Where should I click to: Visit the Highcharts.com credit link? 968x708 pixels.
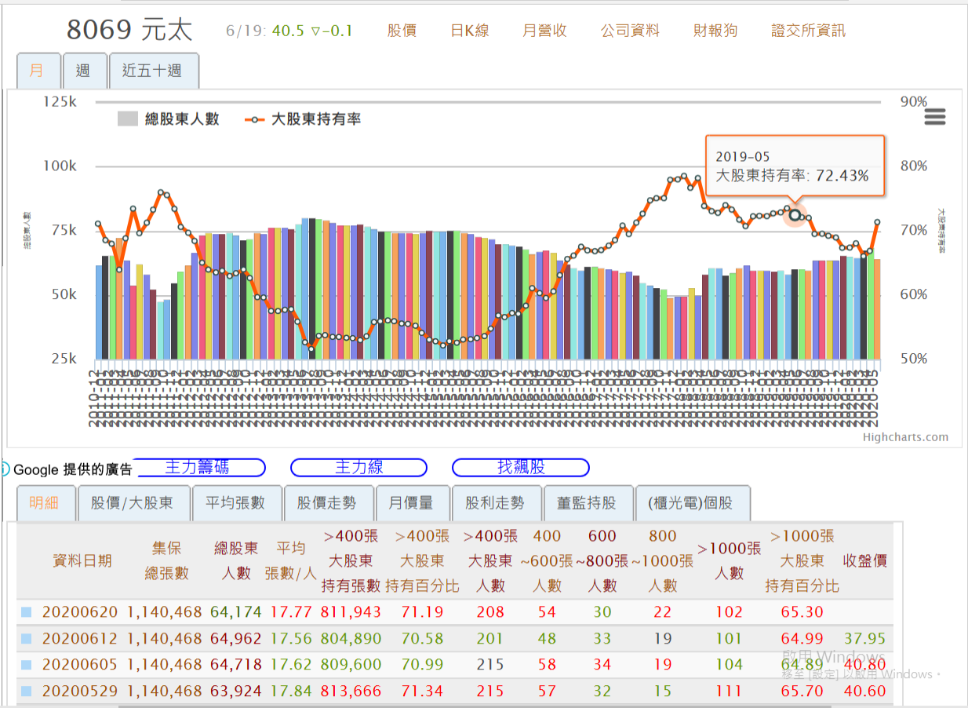[908, 437]
